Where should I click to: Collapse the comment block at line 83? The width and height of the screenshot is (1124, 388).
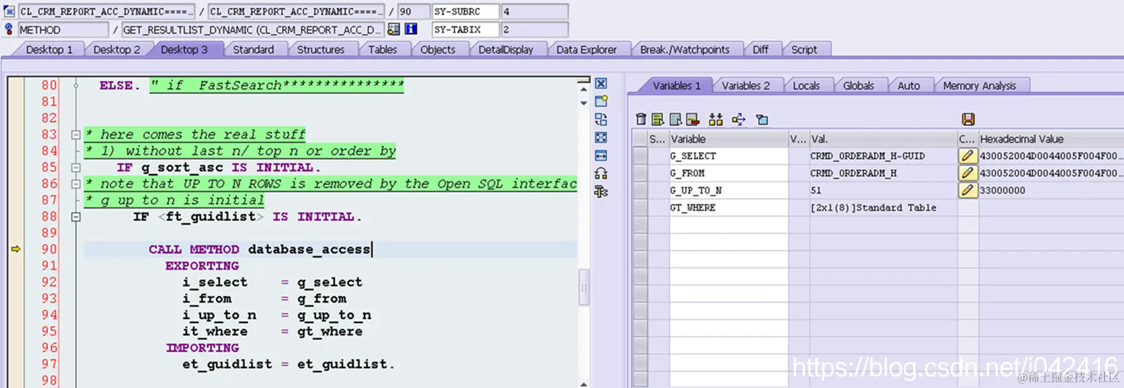pyautogui.click(x=76, y=135)
